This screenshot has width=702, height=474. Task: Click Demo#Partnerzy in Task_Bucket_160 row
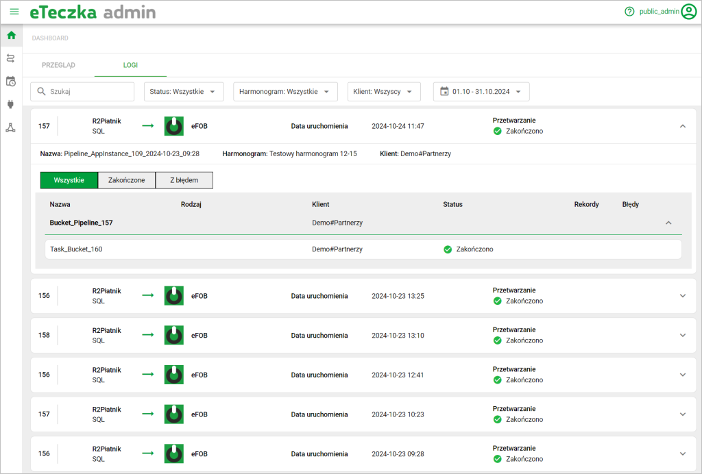pyautogui.click(x=337, y=249)
